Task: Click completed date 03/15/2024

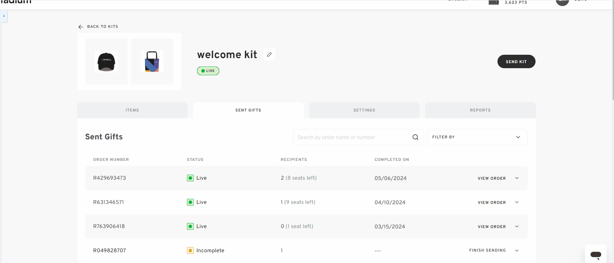Action: pyautogui.click(x=390, y=227)
